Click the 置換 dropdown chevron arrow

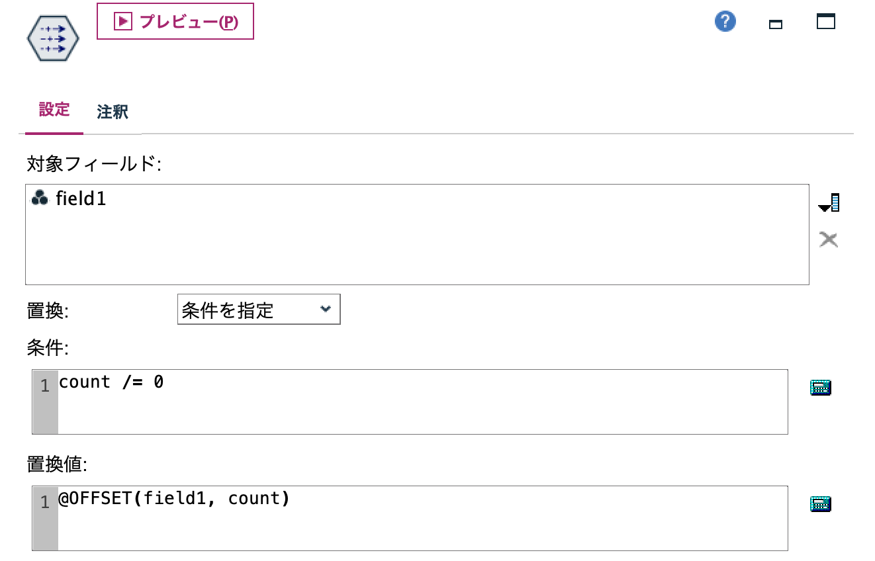[x=326, y=309]
